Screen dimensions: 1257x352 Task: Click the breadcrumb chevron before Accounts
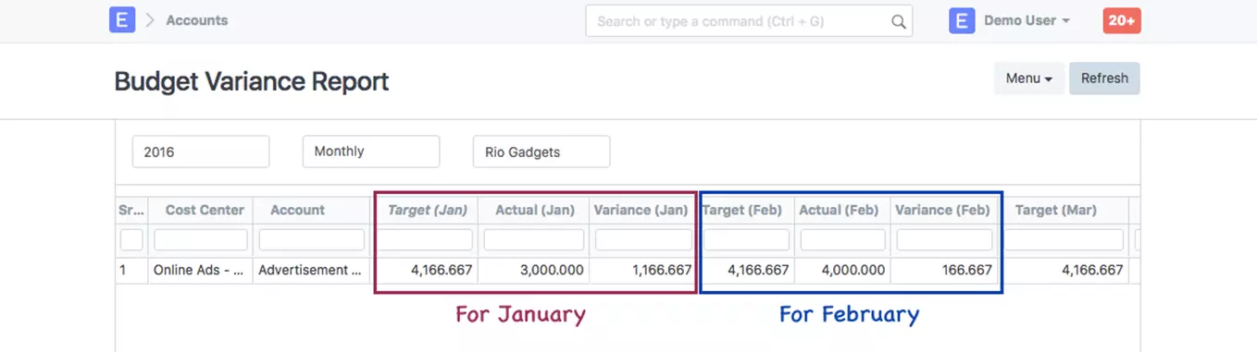[151, 20]
